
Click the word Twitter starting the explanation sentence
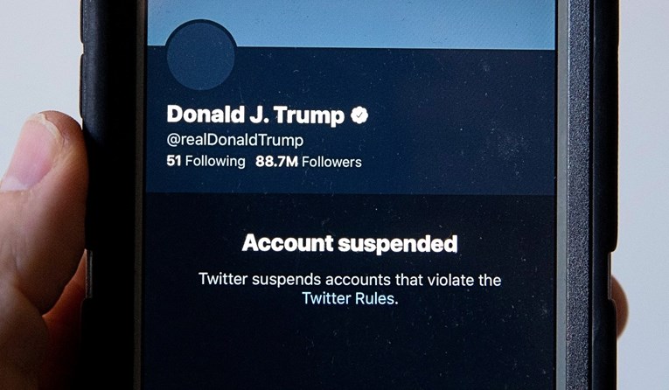223,279
